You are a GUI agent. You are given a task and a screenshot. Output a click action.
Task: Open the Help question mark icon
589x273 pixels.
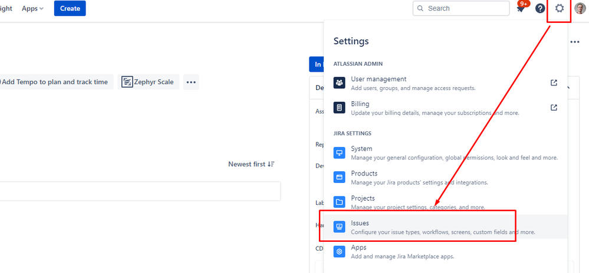pyautogui.click(x=540, y=8)
